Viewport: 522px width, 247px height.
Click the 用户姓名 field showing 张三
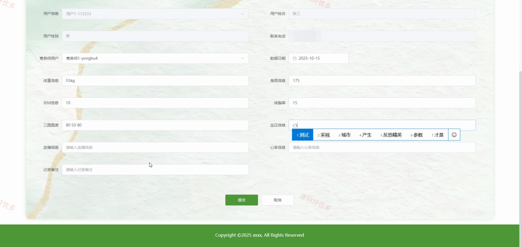coord(382,14)
